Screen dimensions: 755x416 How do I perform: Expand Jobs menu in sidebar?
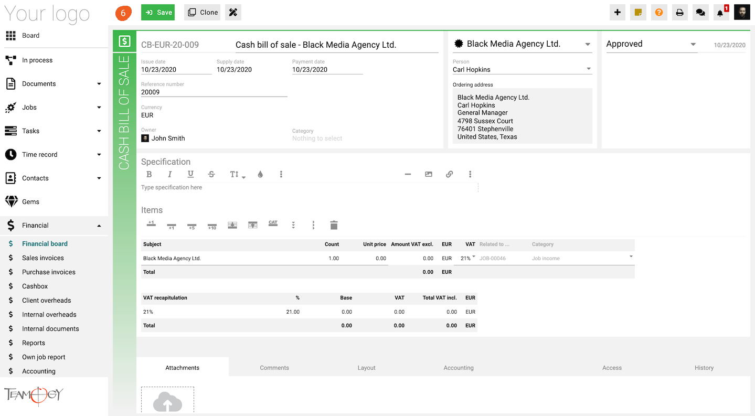[99, 108]
